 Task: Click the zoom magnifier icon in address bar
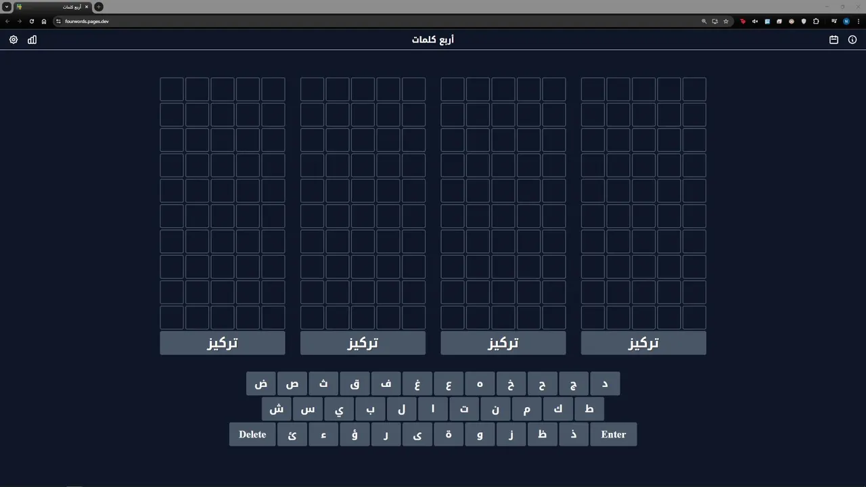pyautogui.click(x=704, y=21)
